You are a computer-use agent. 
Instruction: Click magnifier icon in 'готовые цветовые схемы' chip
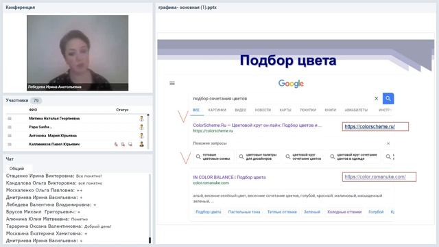coord(198,157)
